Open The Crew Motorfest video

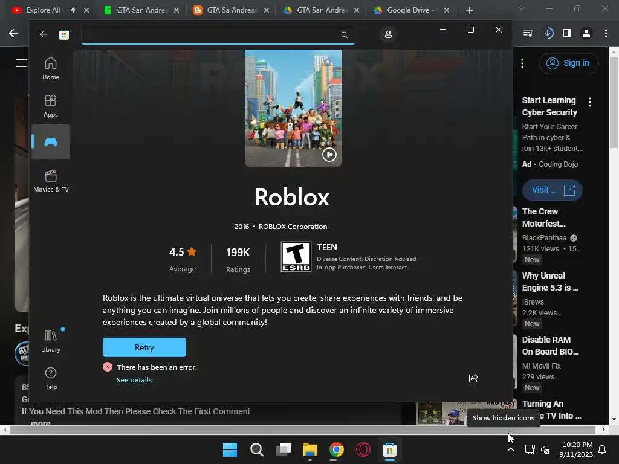[543, 217]
